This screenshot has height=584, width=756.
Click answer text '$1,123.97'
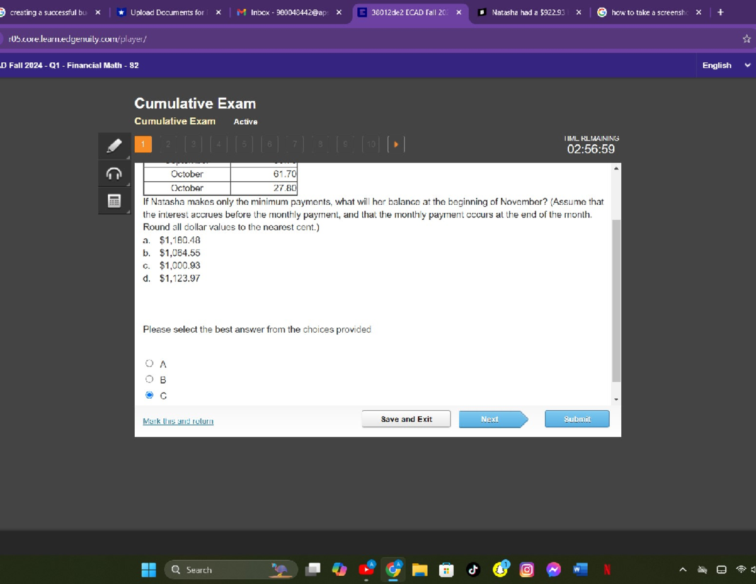point(180,278)
